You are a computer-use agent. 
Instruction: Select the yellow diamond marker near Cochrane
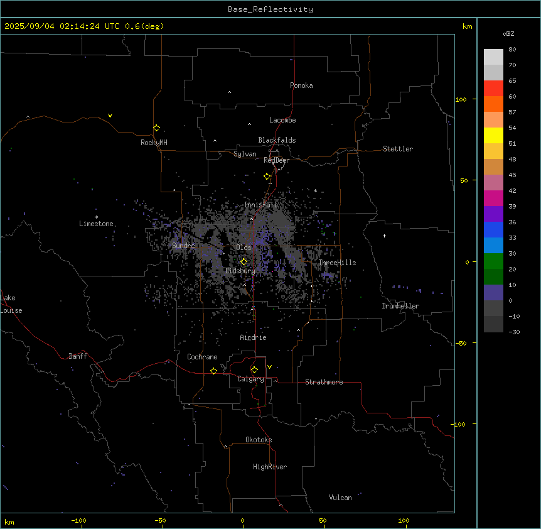point(213,371)
